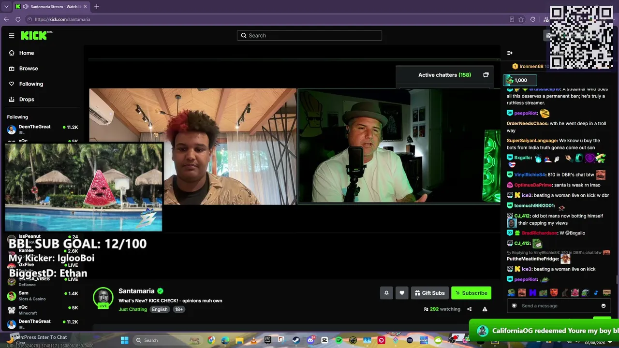Open File Explorer from the taskbar

point(239,340)
